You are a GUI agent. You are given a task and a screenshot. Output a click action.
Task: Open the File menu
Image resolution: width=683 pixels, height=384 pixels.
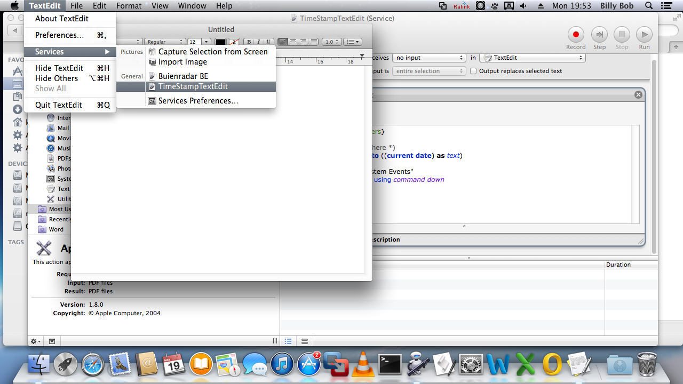point(76,6)
